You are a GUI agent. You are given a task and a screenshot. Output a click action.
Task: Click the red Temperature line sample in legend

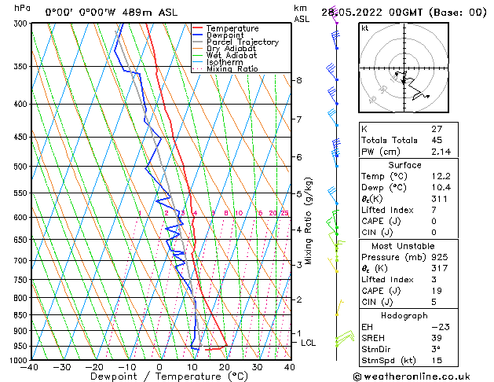tap(198, 28)
